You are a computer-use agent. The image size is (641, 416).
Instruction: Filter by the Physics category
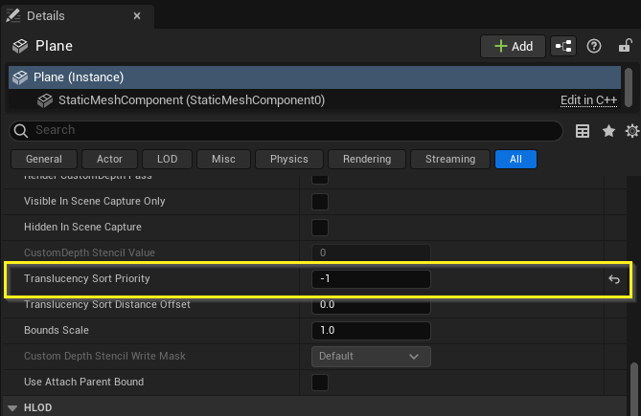click(289, 159)
